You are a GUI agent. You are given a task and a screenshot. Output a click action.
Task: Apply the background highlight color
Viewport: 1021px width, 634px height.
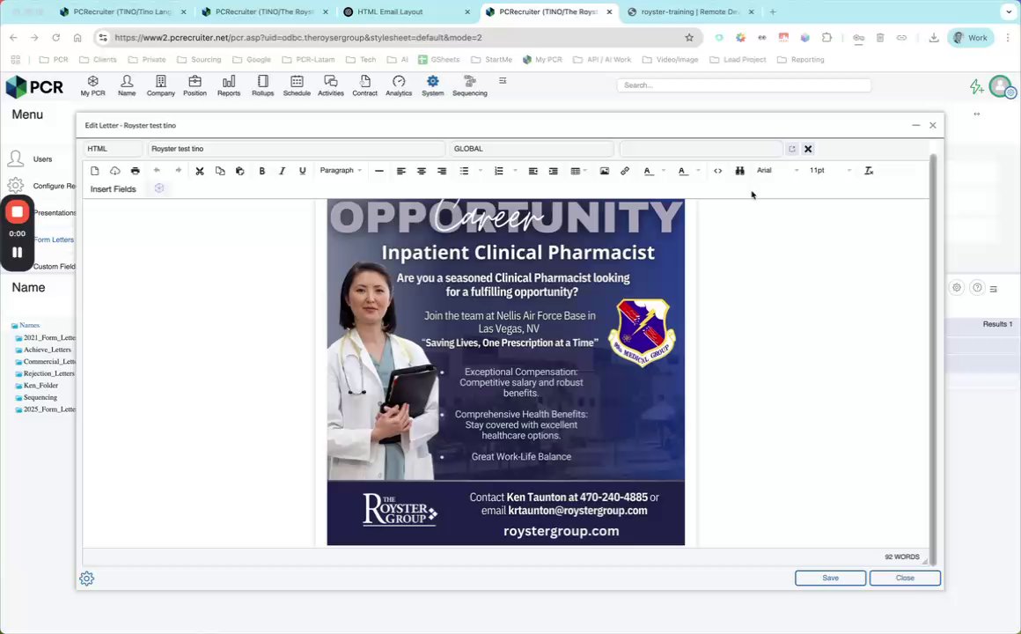pyautogui.click(x=682, y=171)
